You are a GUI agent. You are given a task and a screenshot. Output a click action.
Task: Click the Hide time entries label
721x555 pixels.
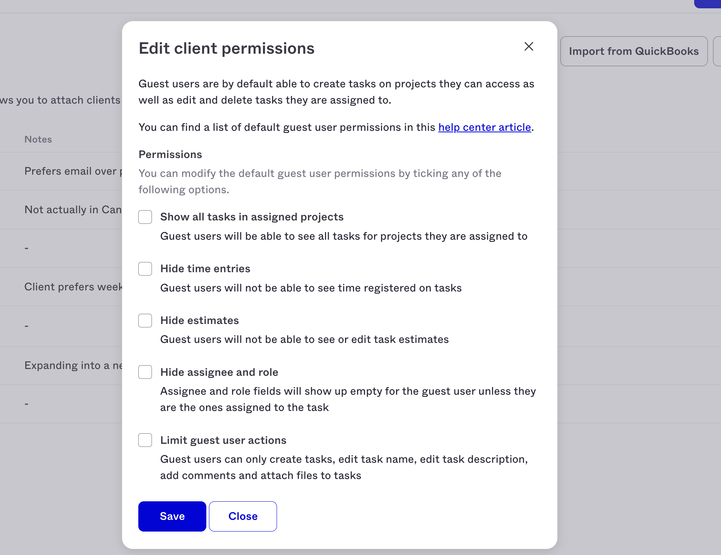[x=205, y=269]
